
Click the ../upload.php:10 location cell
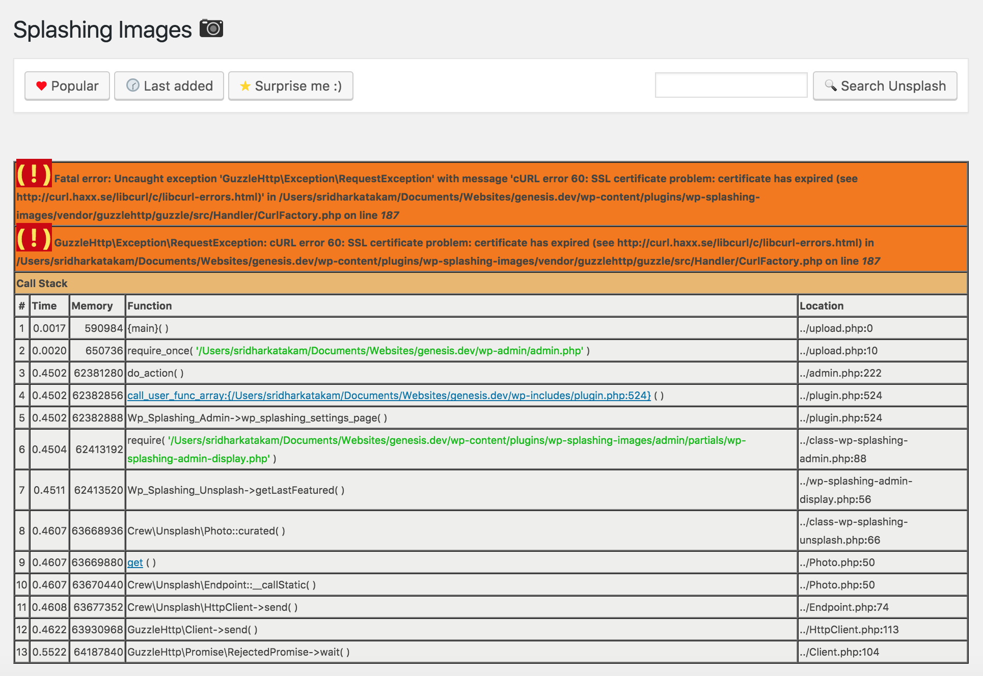point(883,351)
